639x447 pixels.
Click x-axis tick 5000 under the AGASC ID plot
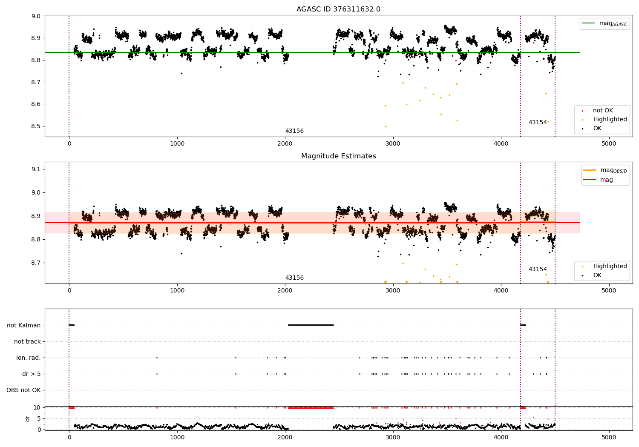(609, 144)
